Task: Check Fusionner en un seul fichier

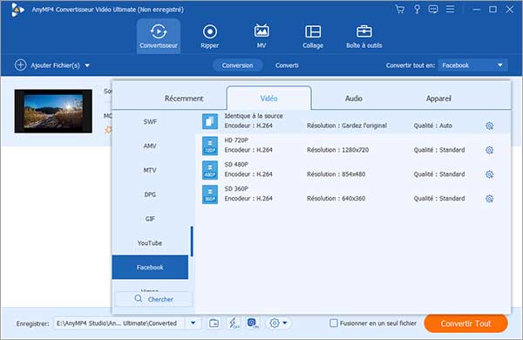Action: point(334,323)
